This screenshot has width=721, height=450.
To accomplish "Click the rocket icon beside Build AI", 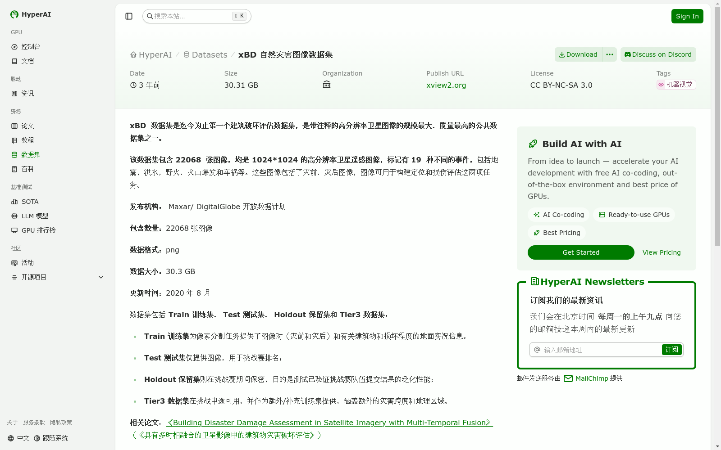I will point(533,144).
